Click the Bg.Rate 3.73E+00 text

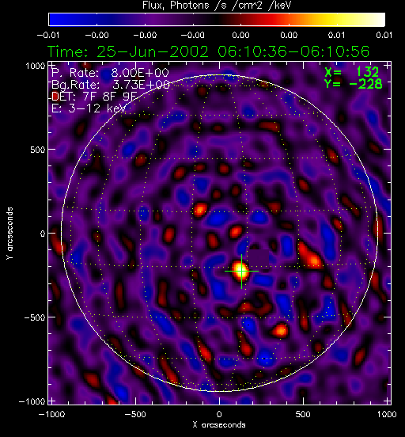pos(111,85)
